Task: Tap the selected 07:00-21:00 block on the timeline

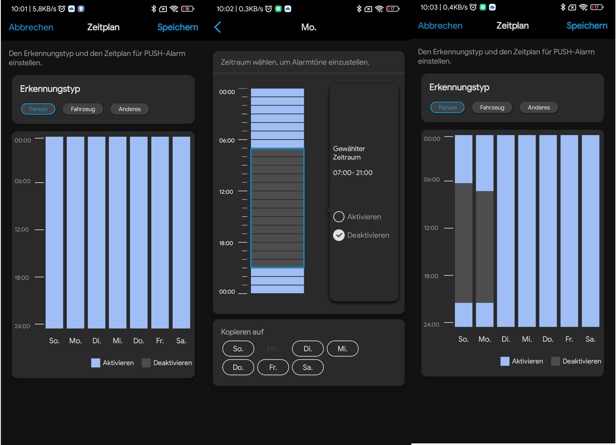Action: coord(277,208)
